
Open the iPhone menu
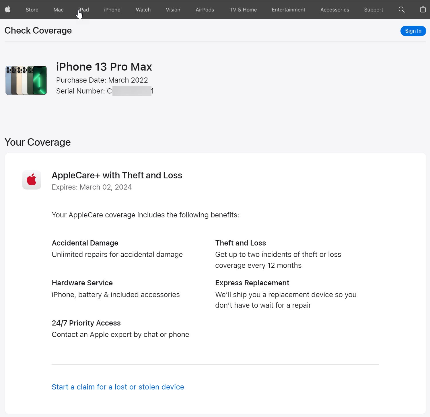(112, 10)
